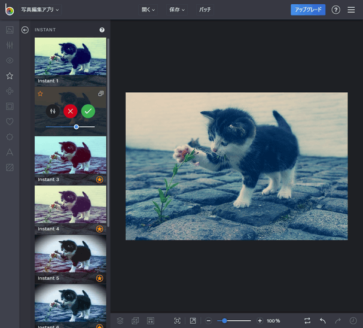Screen dimensions: 363x328
Task: Click the premium star badge on Instant 3
Action: 99,180
